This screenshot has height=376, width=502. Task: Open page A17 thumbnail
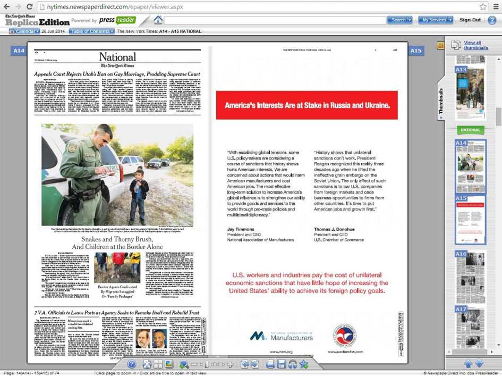coord(470,328)
